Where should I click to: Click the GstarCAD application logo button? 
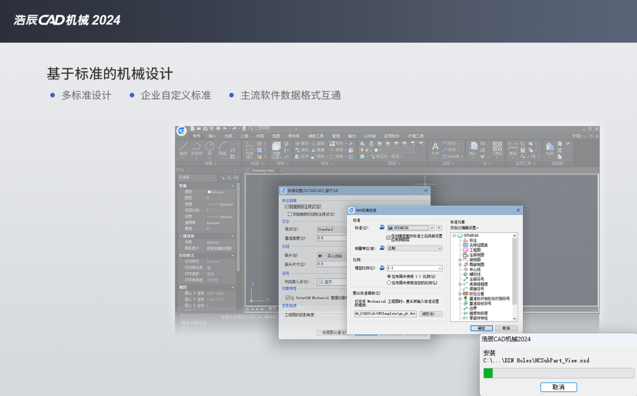pyautogui.click(x=182, y=131)
